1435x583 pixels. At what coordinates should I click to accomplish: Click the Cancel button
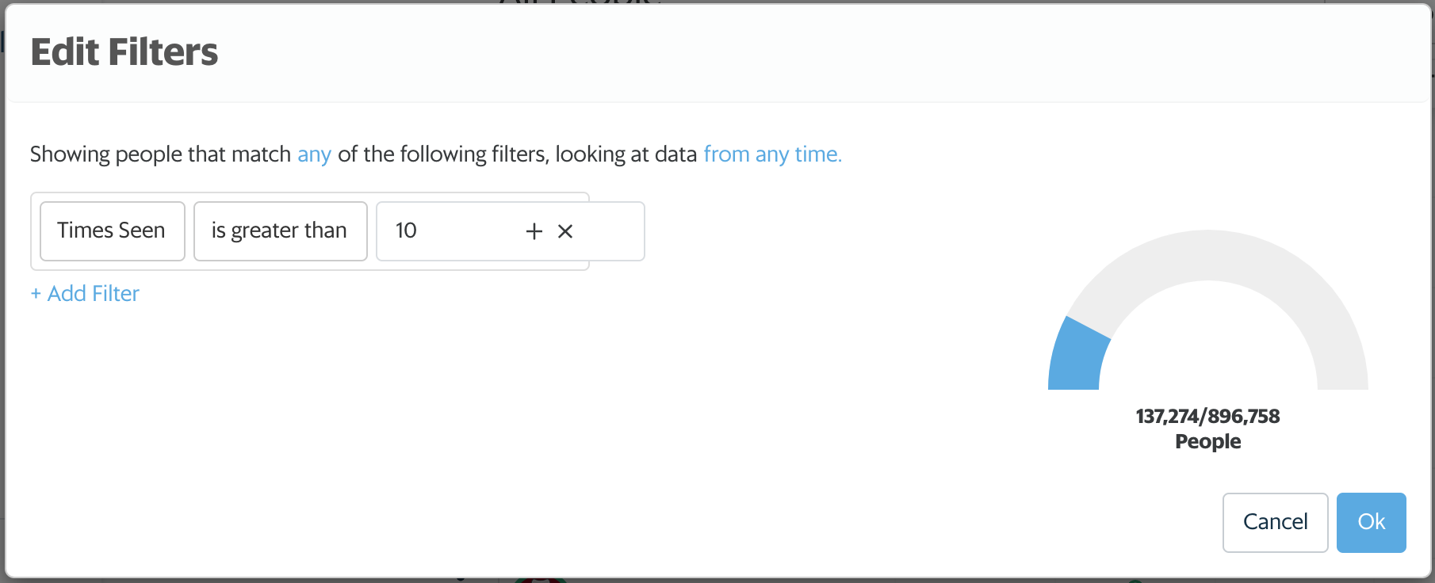click(1275, 523)
